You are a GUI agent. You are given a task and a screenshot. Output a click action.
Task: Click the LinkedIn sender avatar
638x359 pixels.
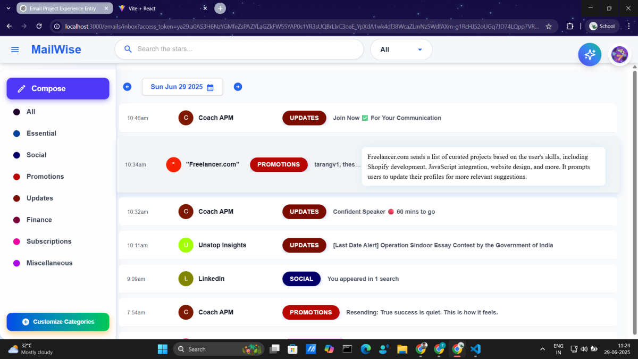[186, 279]
